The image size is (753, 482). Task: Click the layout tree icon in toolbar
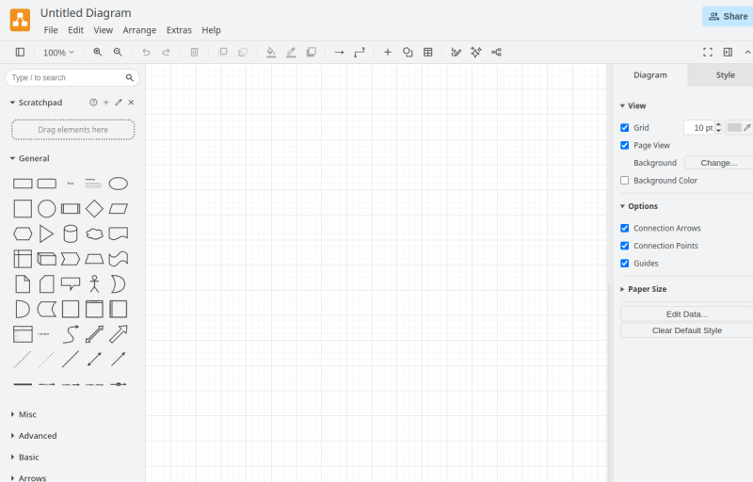497,53
